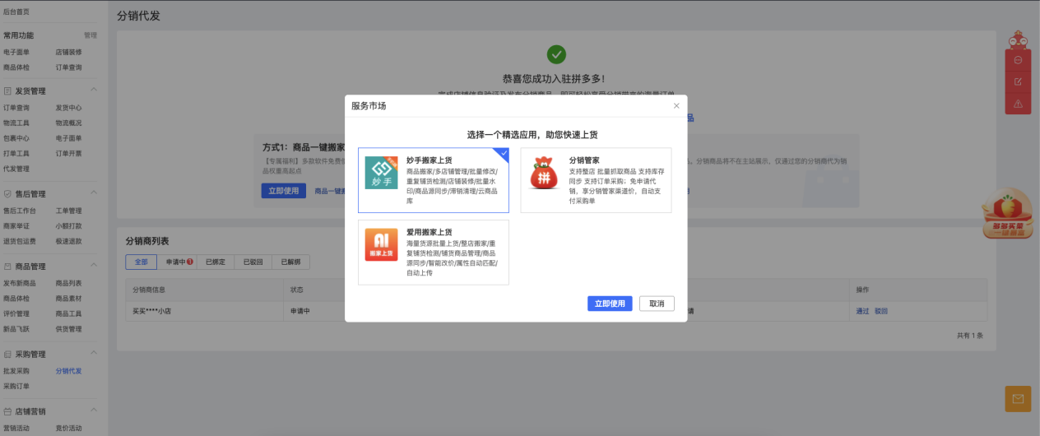Collapse the 售后管理 sidebar section
Screen dimensions: 1040x436
point(94,193)
